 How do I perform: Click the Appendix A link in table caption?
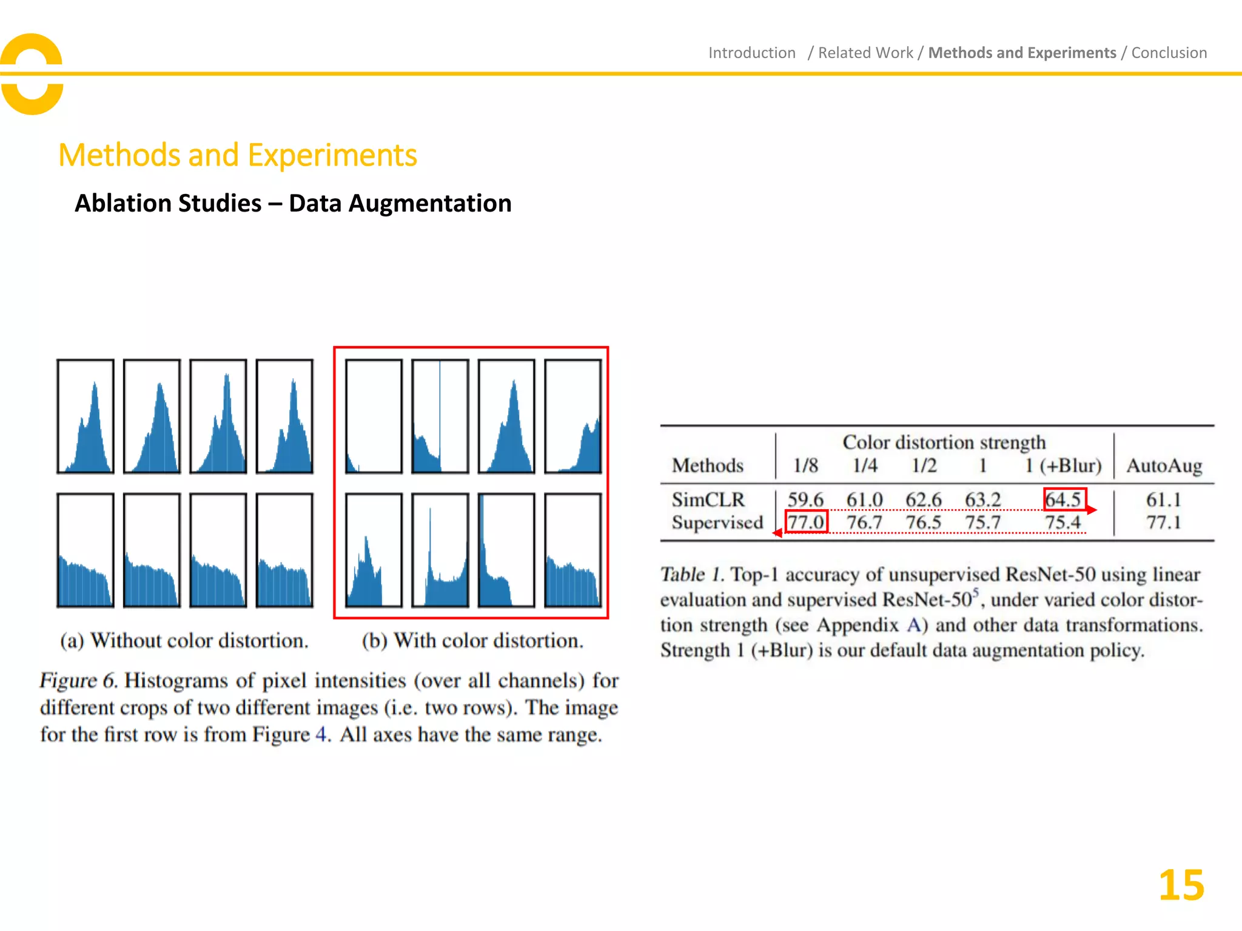[913, 625]
